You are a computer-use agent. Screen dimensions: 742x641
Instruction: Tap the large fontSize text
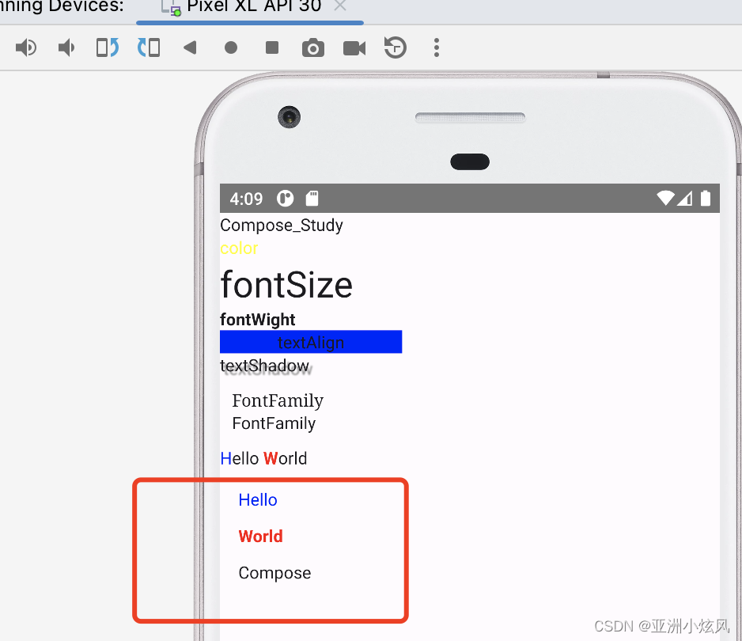[287, 285]
